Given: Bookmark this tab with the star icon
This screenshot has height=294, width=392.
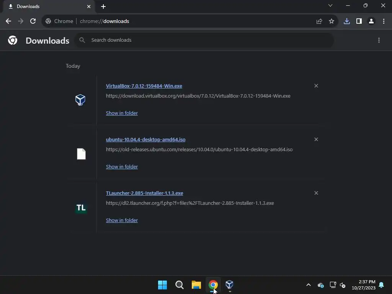Looking at the screenshot, I should tap(331, 21).
